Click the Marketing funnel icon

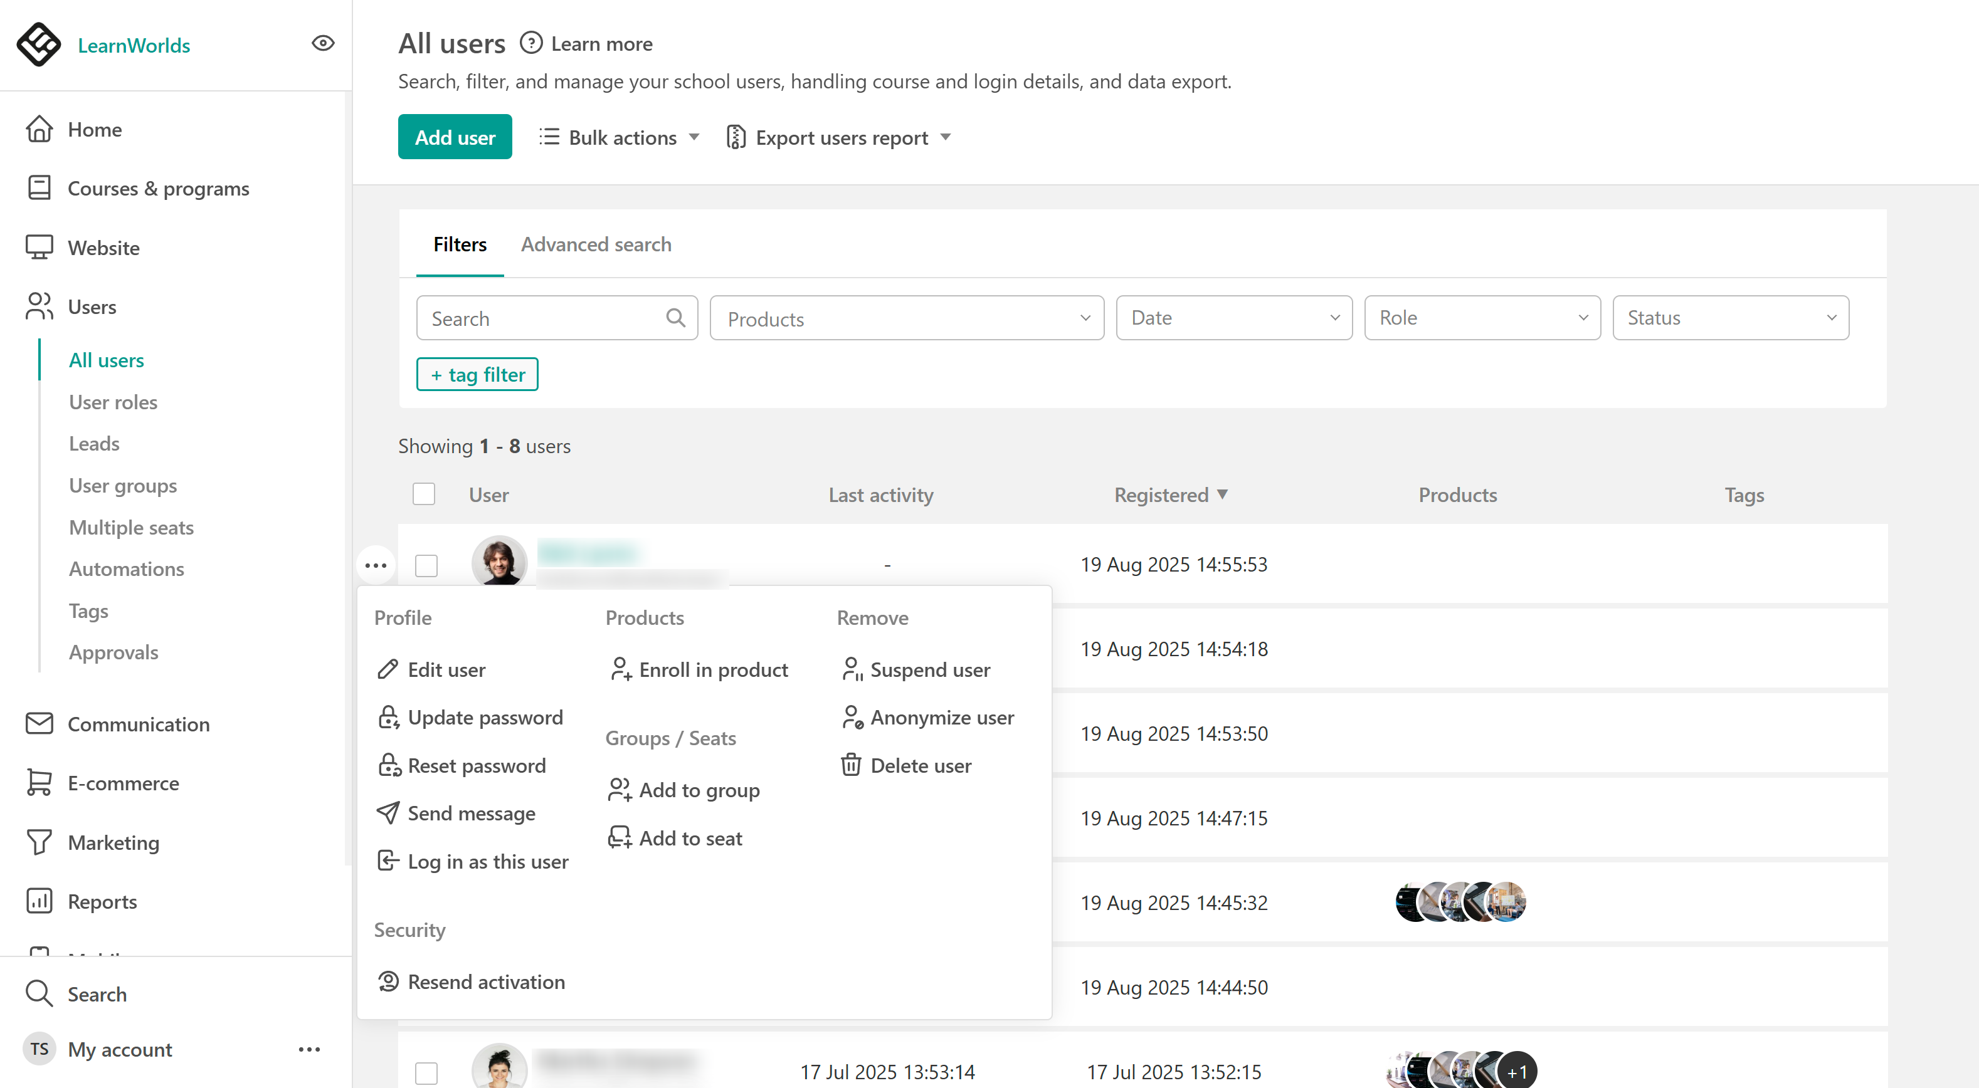(x=39, y=842)
